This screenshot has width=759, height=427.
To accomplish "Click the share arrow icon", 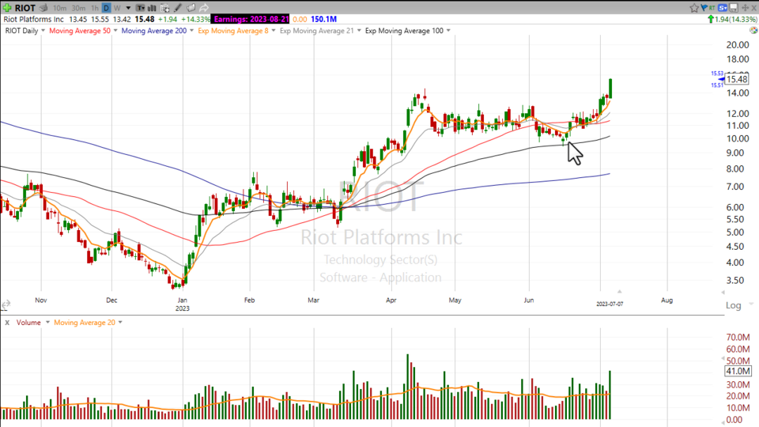I will 204,8.
